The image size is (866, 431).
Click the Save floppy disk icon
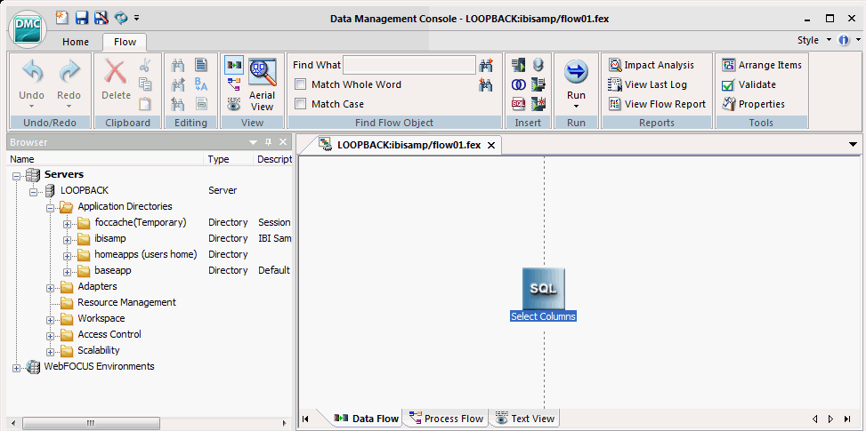82,18
